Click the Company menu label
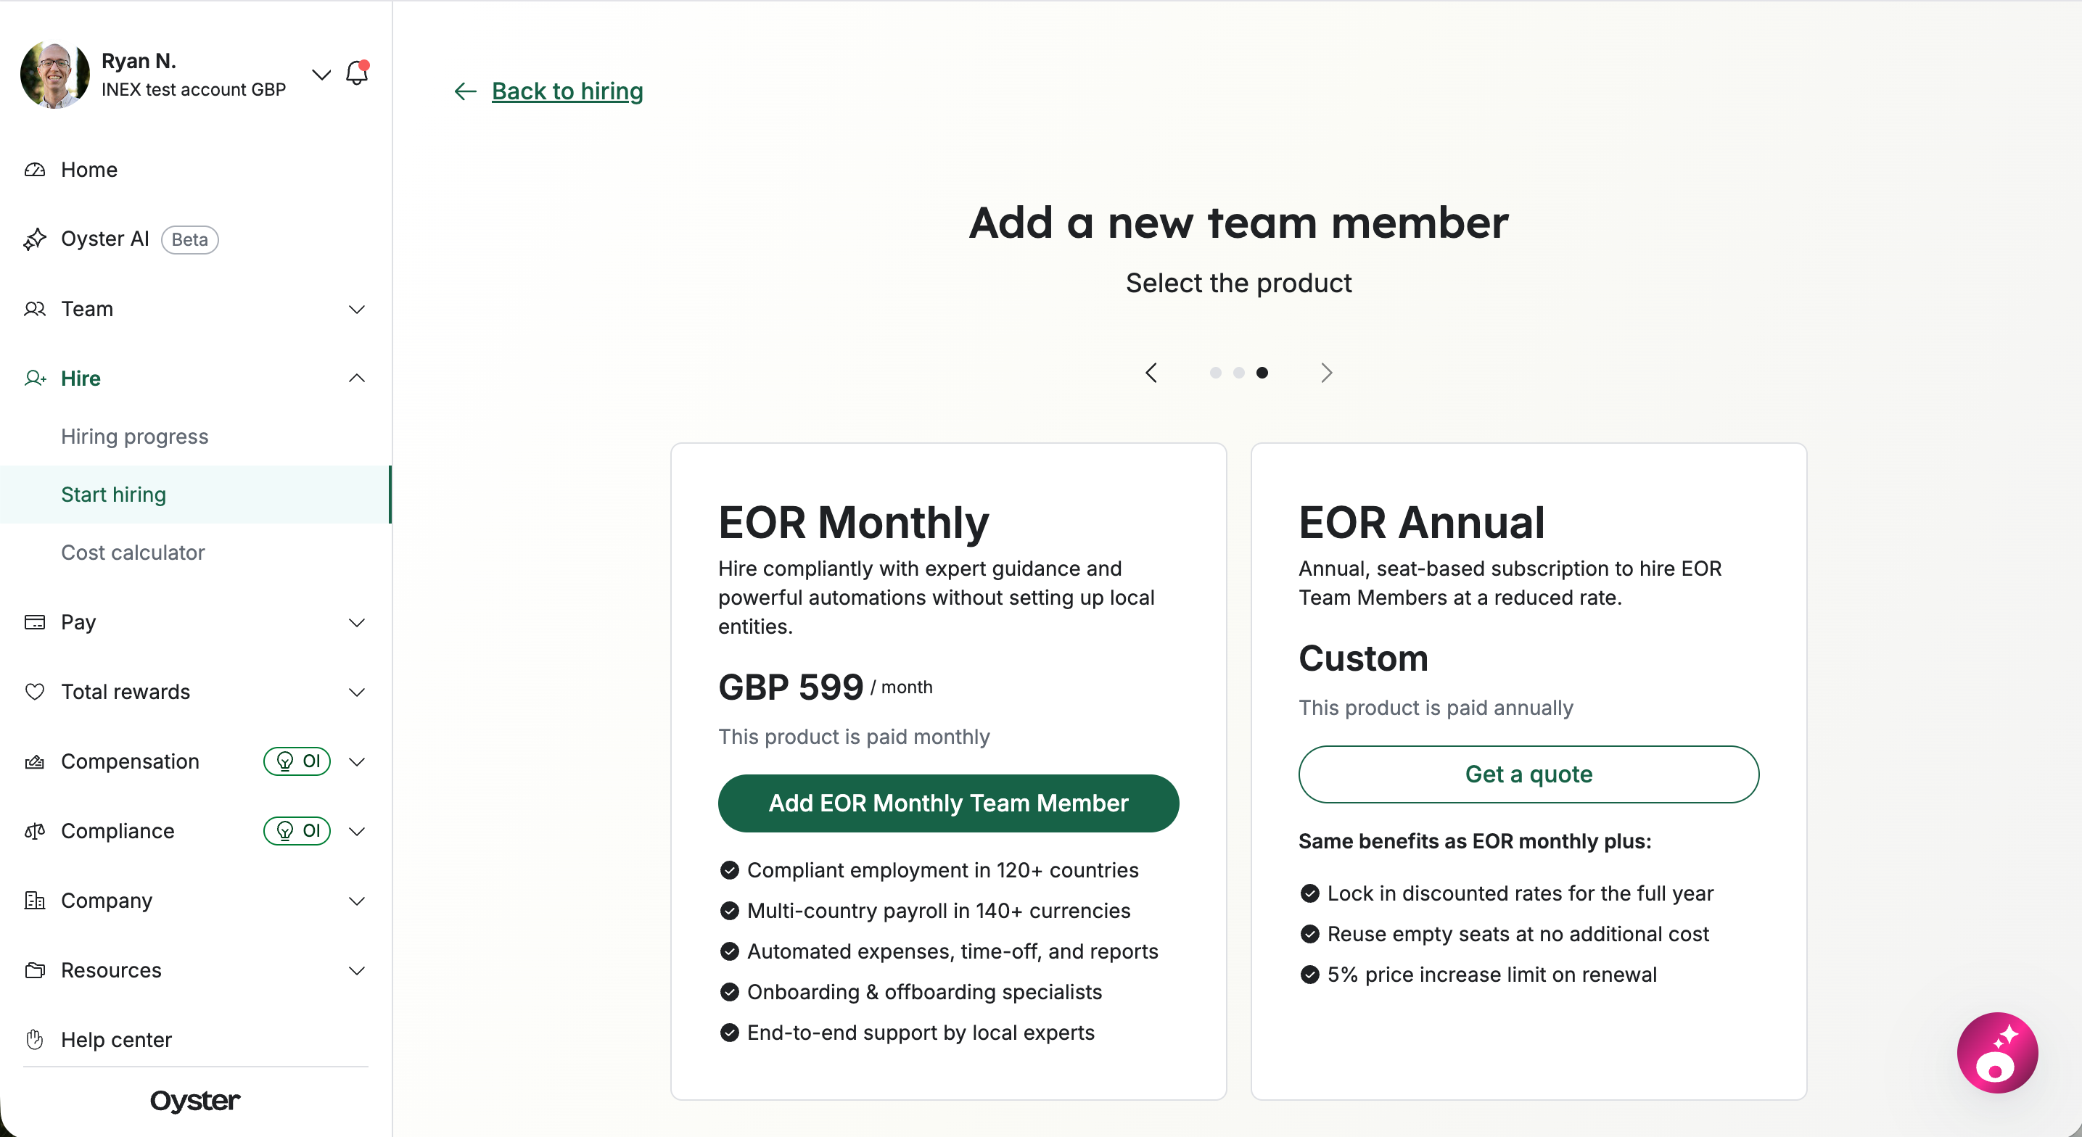The height and width of the screenshot is (1137, 2082). (107, 901)
